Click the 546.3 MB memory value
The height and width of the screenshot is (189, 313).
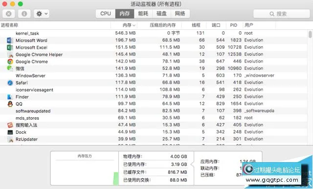coord(125,33)
